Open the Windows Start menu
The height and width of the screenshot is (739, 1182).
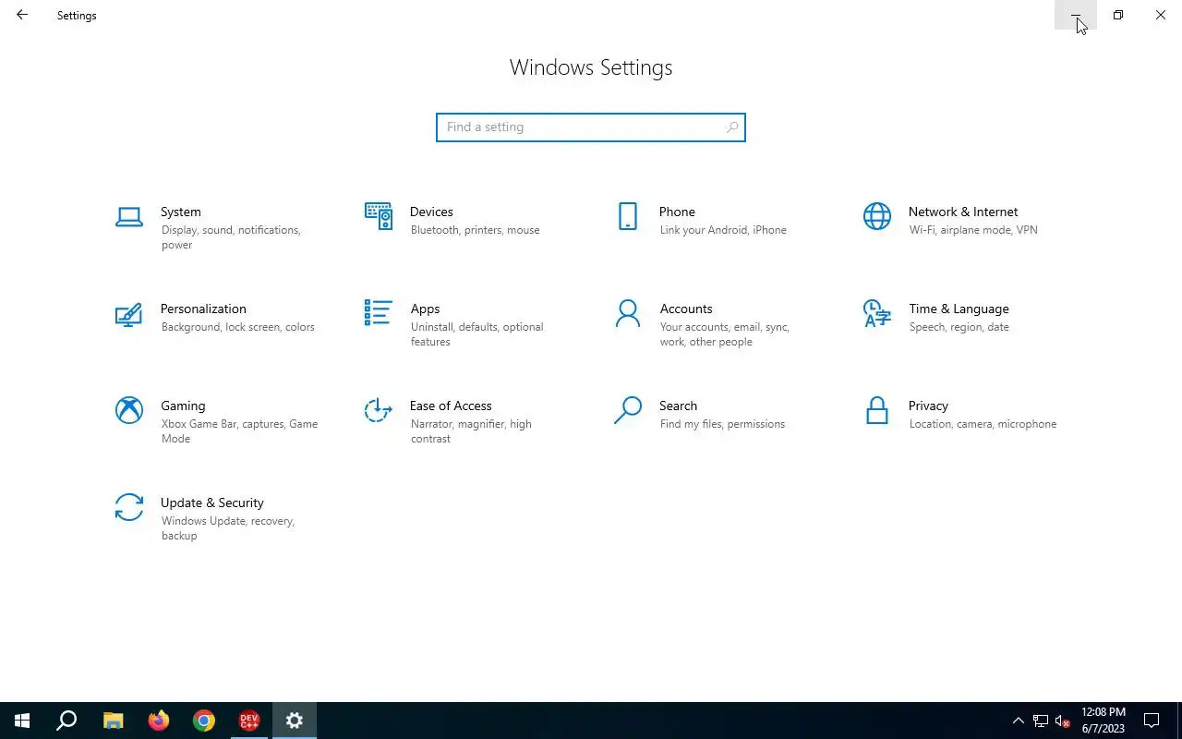click(22, 721)
